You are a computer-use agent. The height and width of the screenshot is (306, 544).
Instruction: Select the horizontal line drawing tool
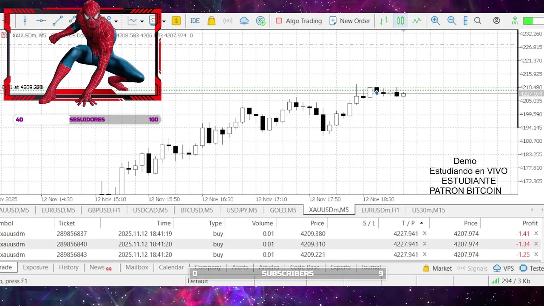point(41,20)
